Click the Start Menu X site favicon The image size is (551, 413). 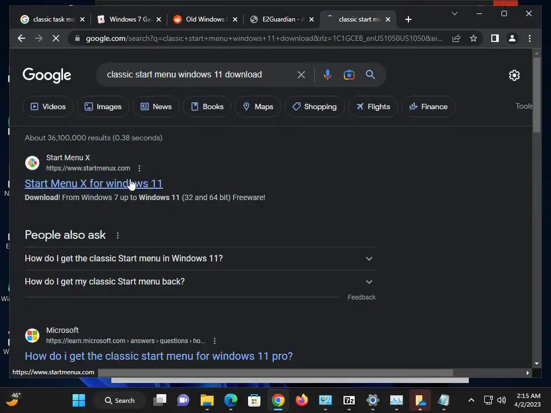click(32, 163)
